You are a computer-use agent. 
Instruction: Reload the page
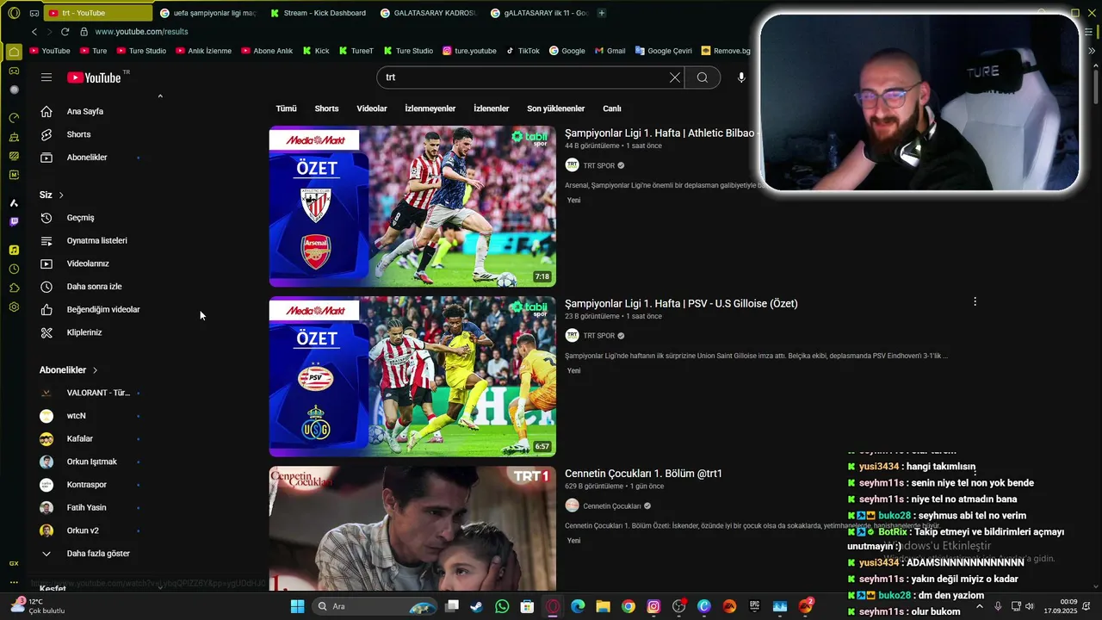[65, 32]
